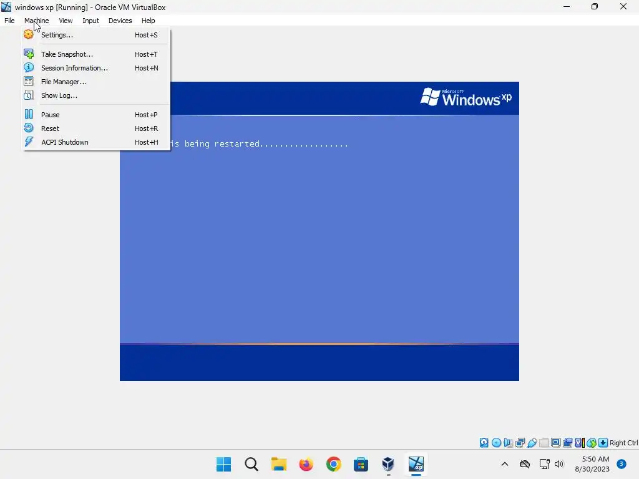
Task: Expand the hidden system tray icons
Action: point(504,464)
